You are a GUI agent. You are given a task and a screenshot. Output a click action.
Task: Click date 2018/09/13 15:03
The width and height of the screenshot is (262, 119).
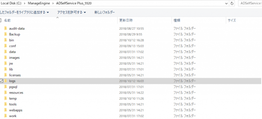[x=132, y=46]
